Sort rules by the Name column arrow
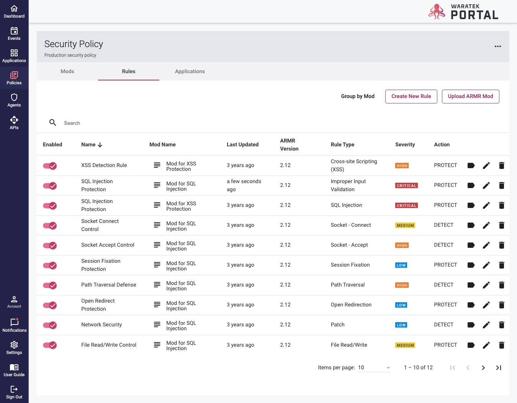This screenshot has height=403, width=517. [100, 145]
